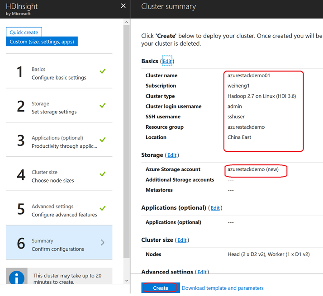
Task: Edit the Applications (optional) section
Action: (215, 208)
